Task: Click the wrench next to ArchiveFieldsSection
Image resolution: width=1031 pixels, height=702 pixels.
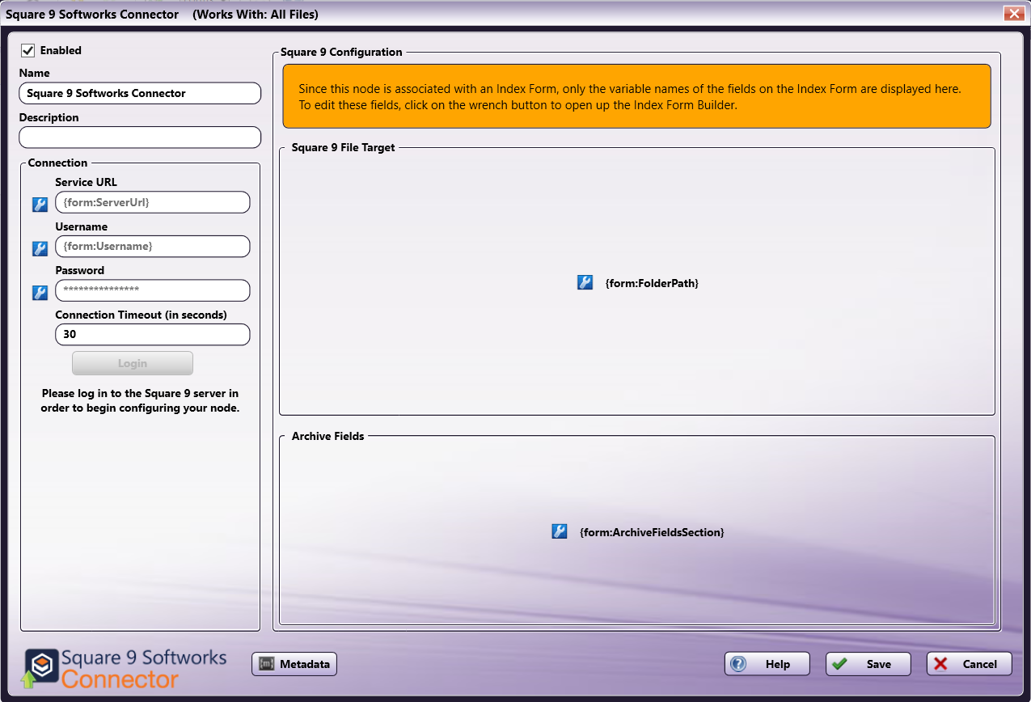Action: click(x=559, y=531)
